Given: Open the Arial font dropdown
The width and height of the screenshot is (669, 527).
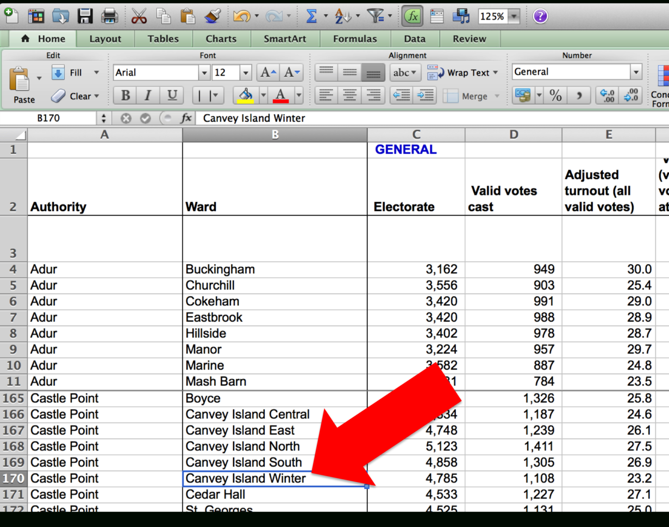Looking at the screenshot, I should click(204, 72).
